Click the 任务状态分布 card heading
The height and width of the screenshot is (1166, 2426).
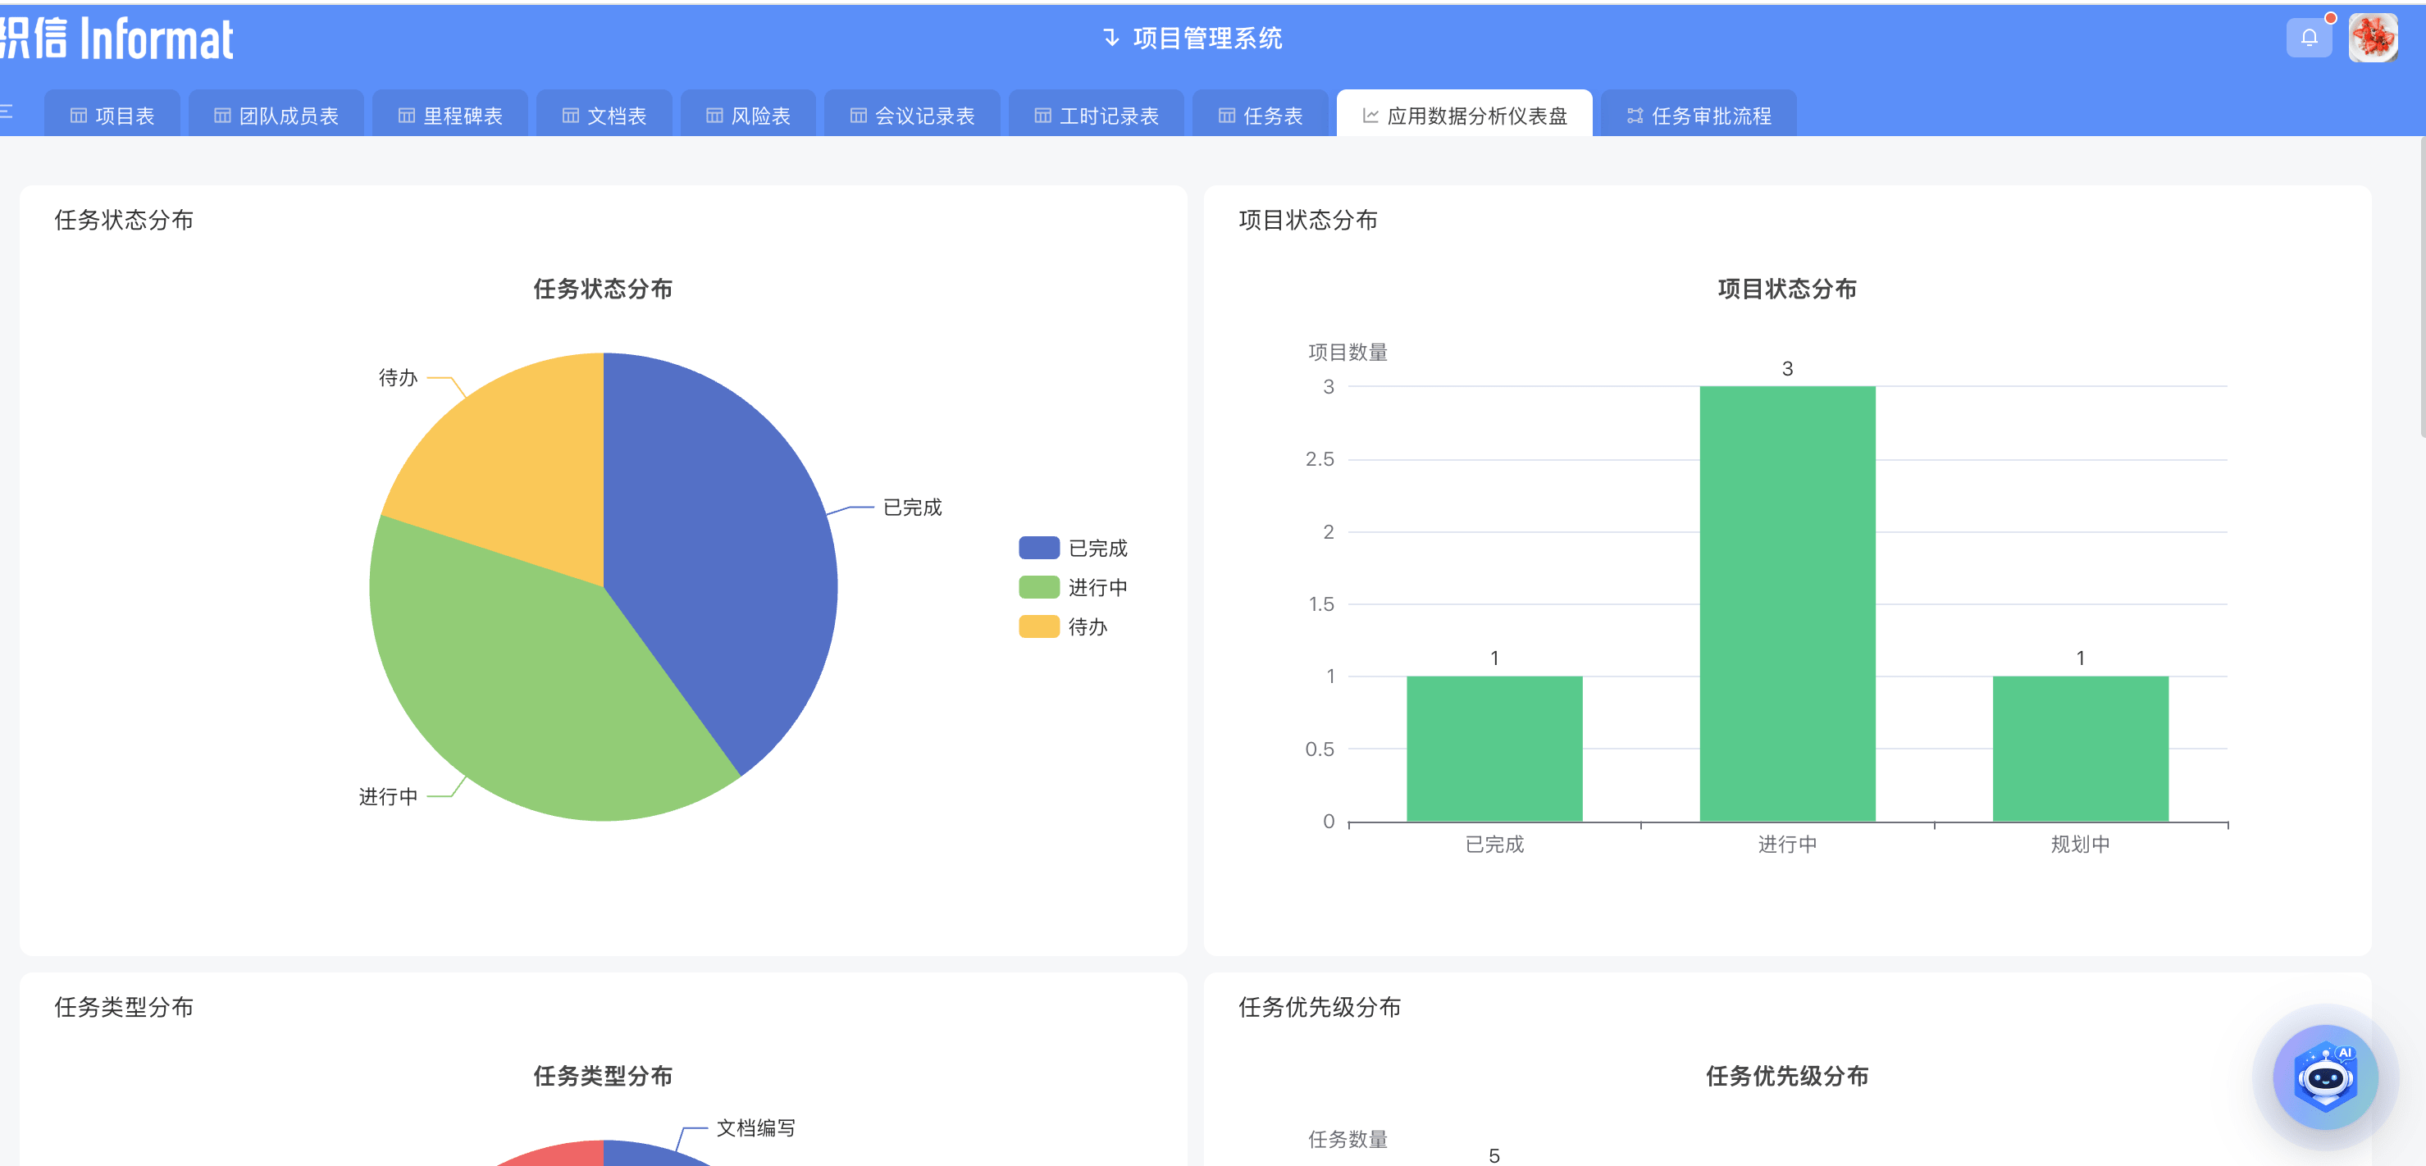click(x=123, y=221)
